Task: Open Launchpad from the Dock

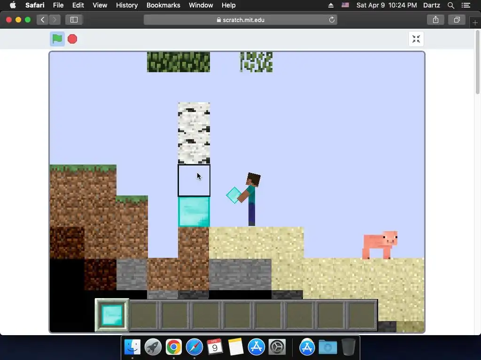Action: coord(153,347)
